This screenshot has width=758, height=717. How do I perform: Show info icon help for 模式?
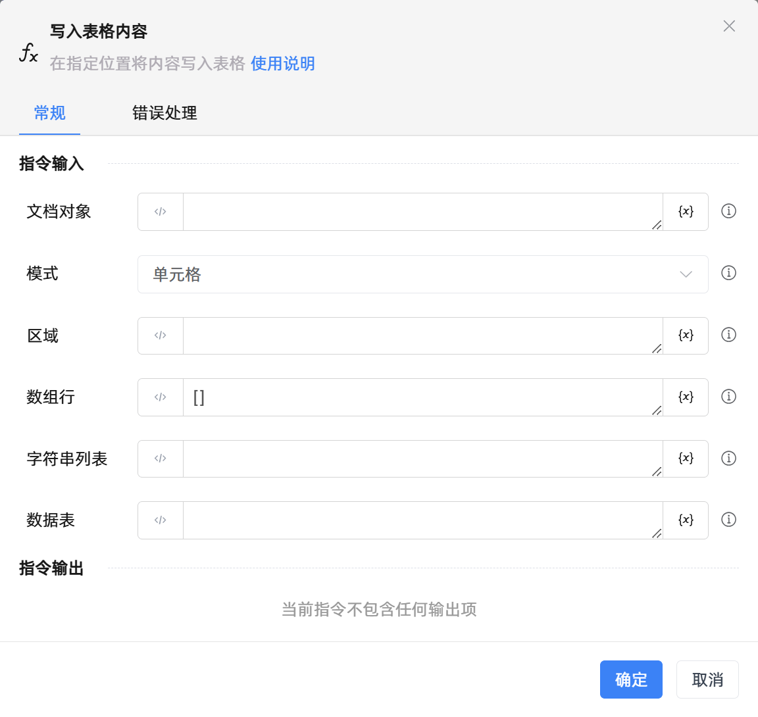point(728,273)
